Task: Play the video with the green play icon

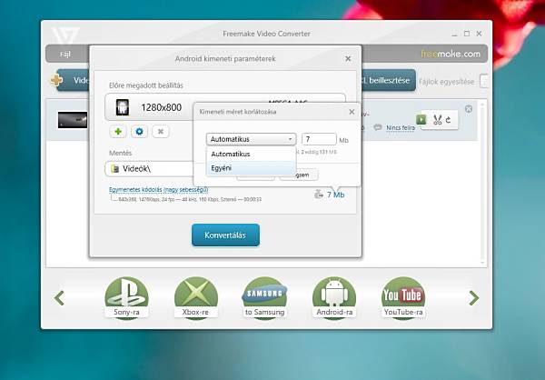Action: click(421, 120)
